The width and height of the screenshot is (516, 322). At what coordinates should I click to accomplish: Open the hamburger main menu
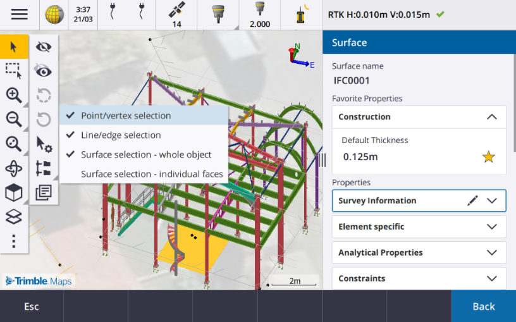(x=19, y=14)
